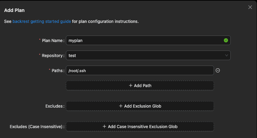Click the Paths field label

coord(57,70)
